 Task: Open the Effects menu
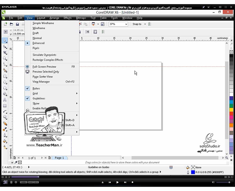tap(68, 18)
